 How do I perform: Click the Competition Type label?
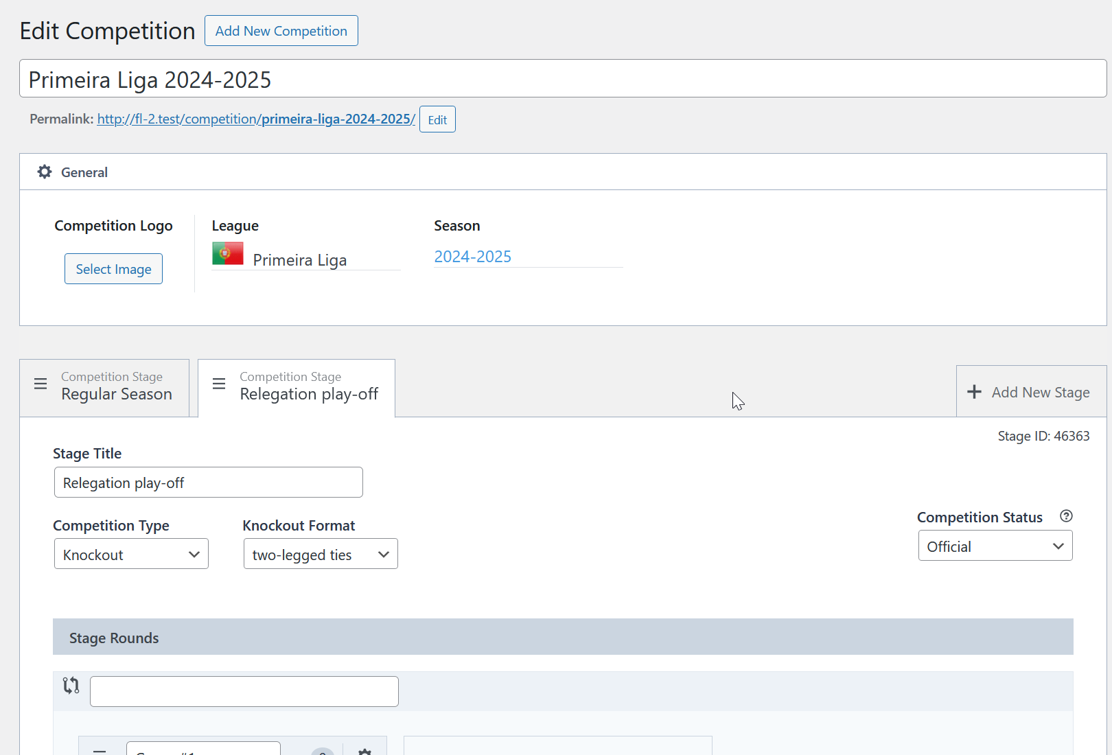(x=111, y=526)
